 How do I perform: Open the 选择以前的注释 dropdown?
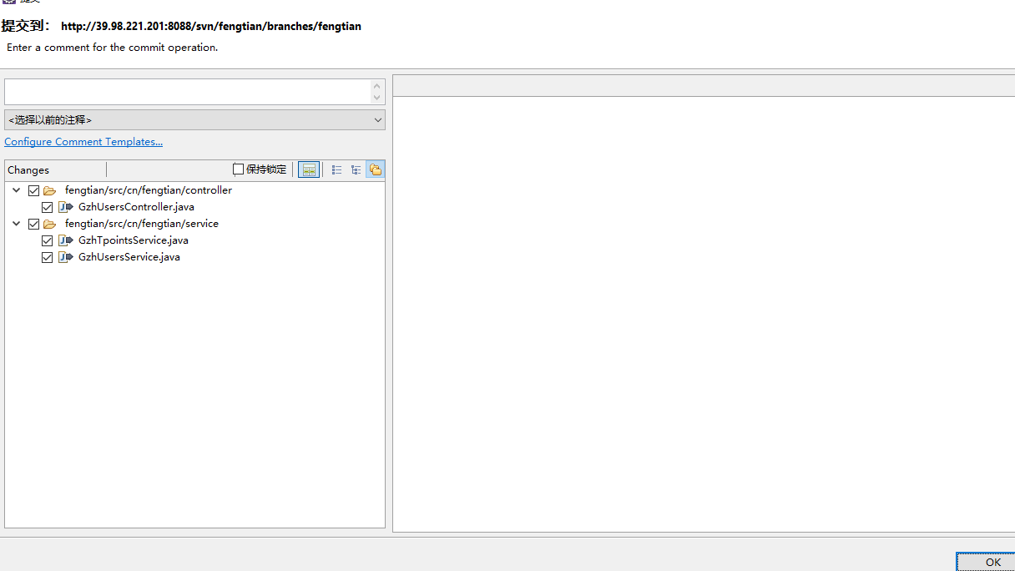(x=194, y=120)
